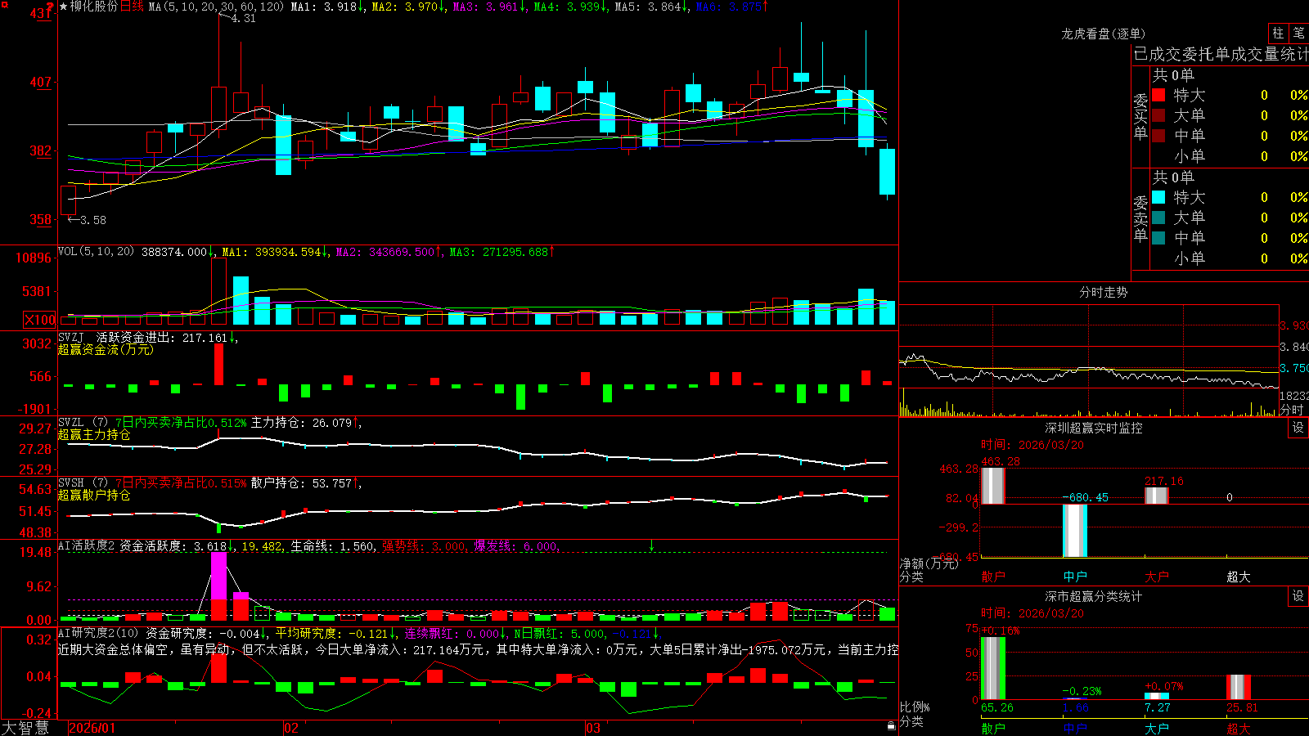Viewport: 1309px width, 736px height.
Task: Click the 深市超赢分类统计 panel title
Action: click(1094, 596)
